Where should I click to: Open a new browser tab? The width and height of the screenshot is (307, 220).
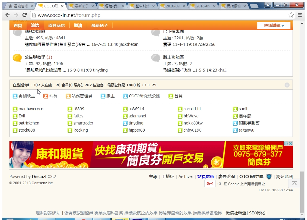[254, 6]
